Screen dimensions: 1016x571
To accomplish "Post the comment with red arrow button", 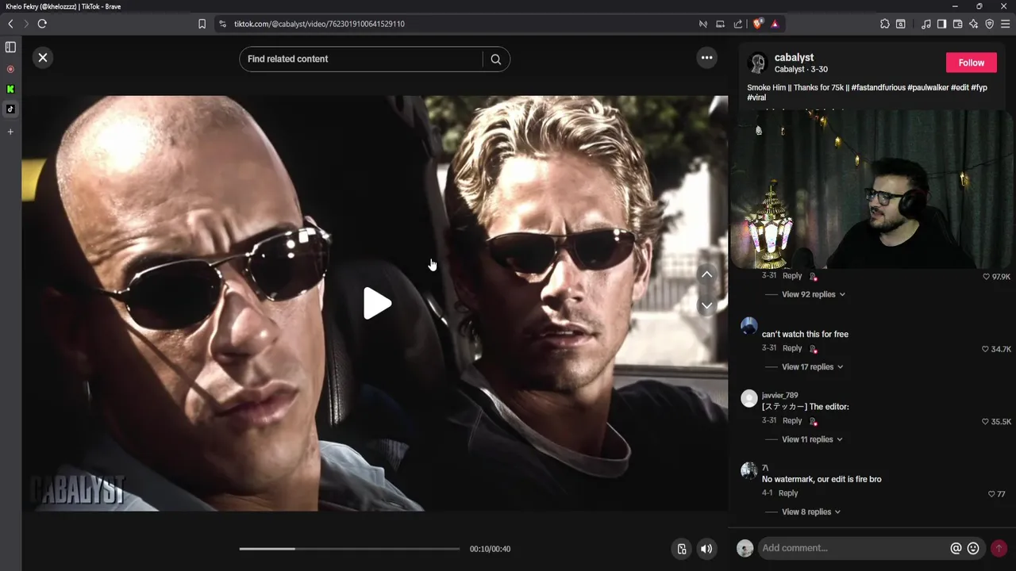I will [x=999, y=548].
